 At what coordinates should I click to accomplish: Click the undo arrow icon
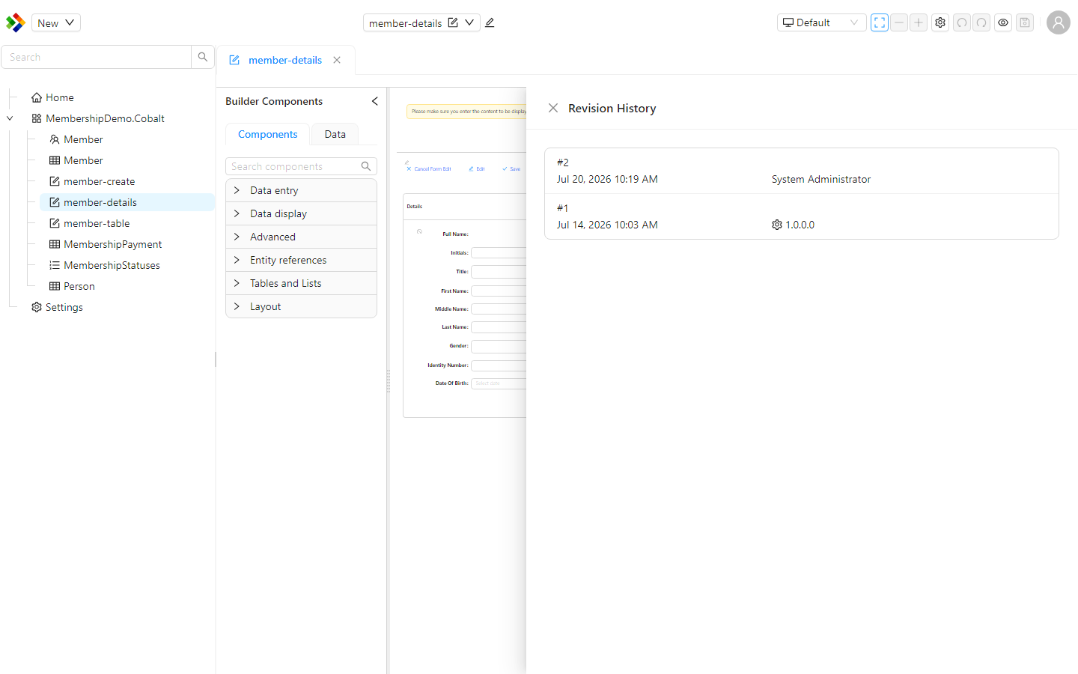tap(962, 22)
